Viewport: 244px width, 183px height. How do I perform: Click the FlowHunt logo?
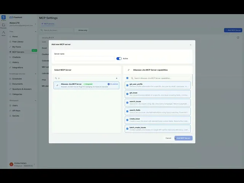pos(16,17)
